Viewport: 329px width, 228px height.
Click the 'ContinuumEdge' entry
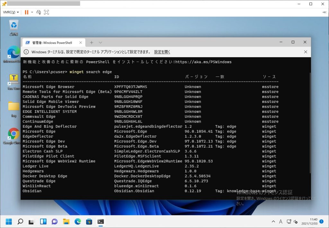(x=38, y=122)
